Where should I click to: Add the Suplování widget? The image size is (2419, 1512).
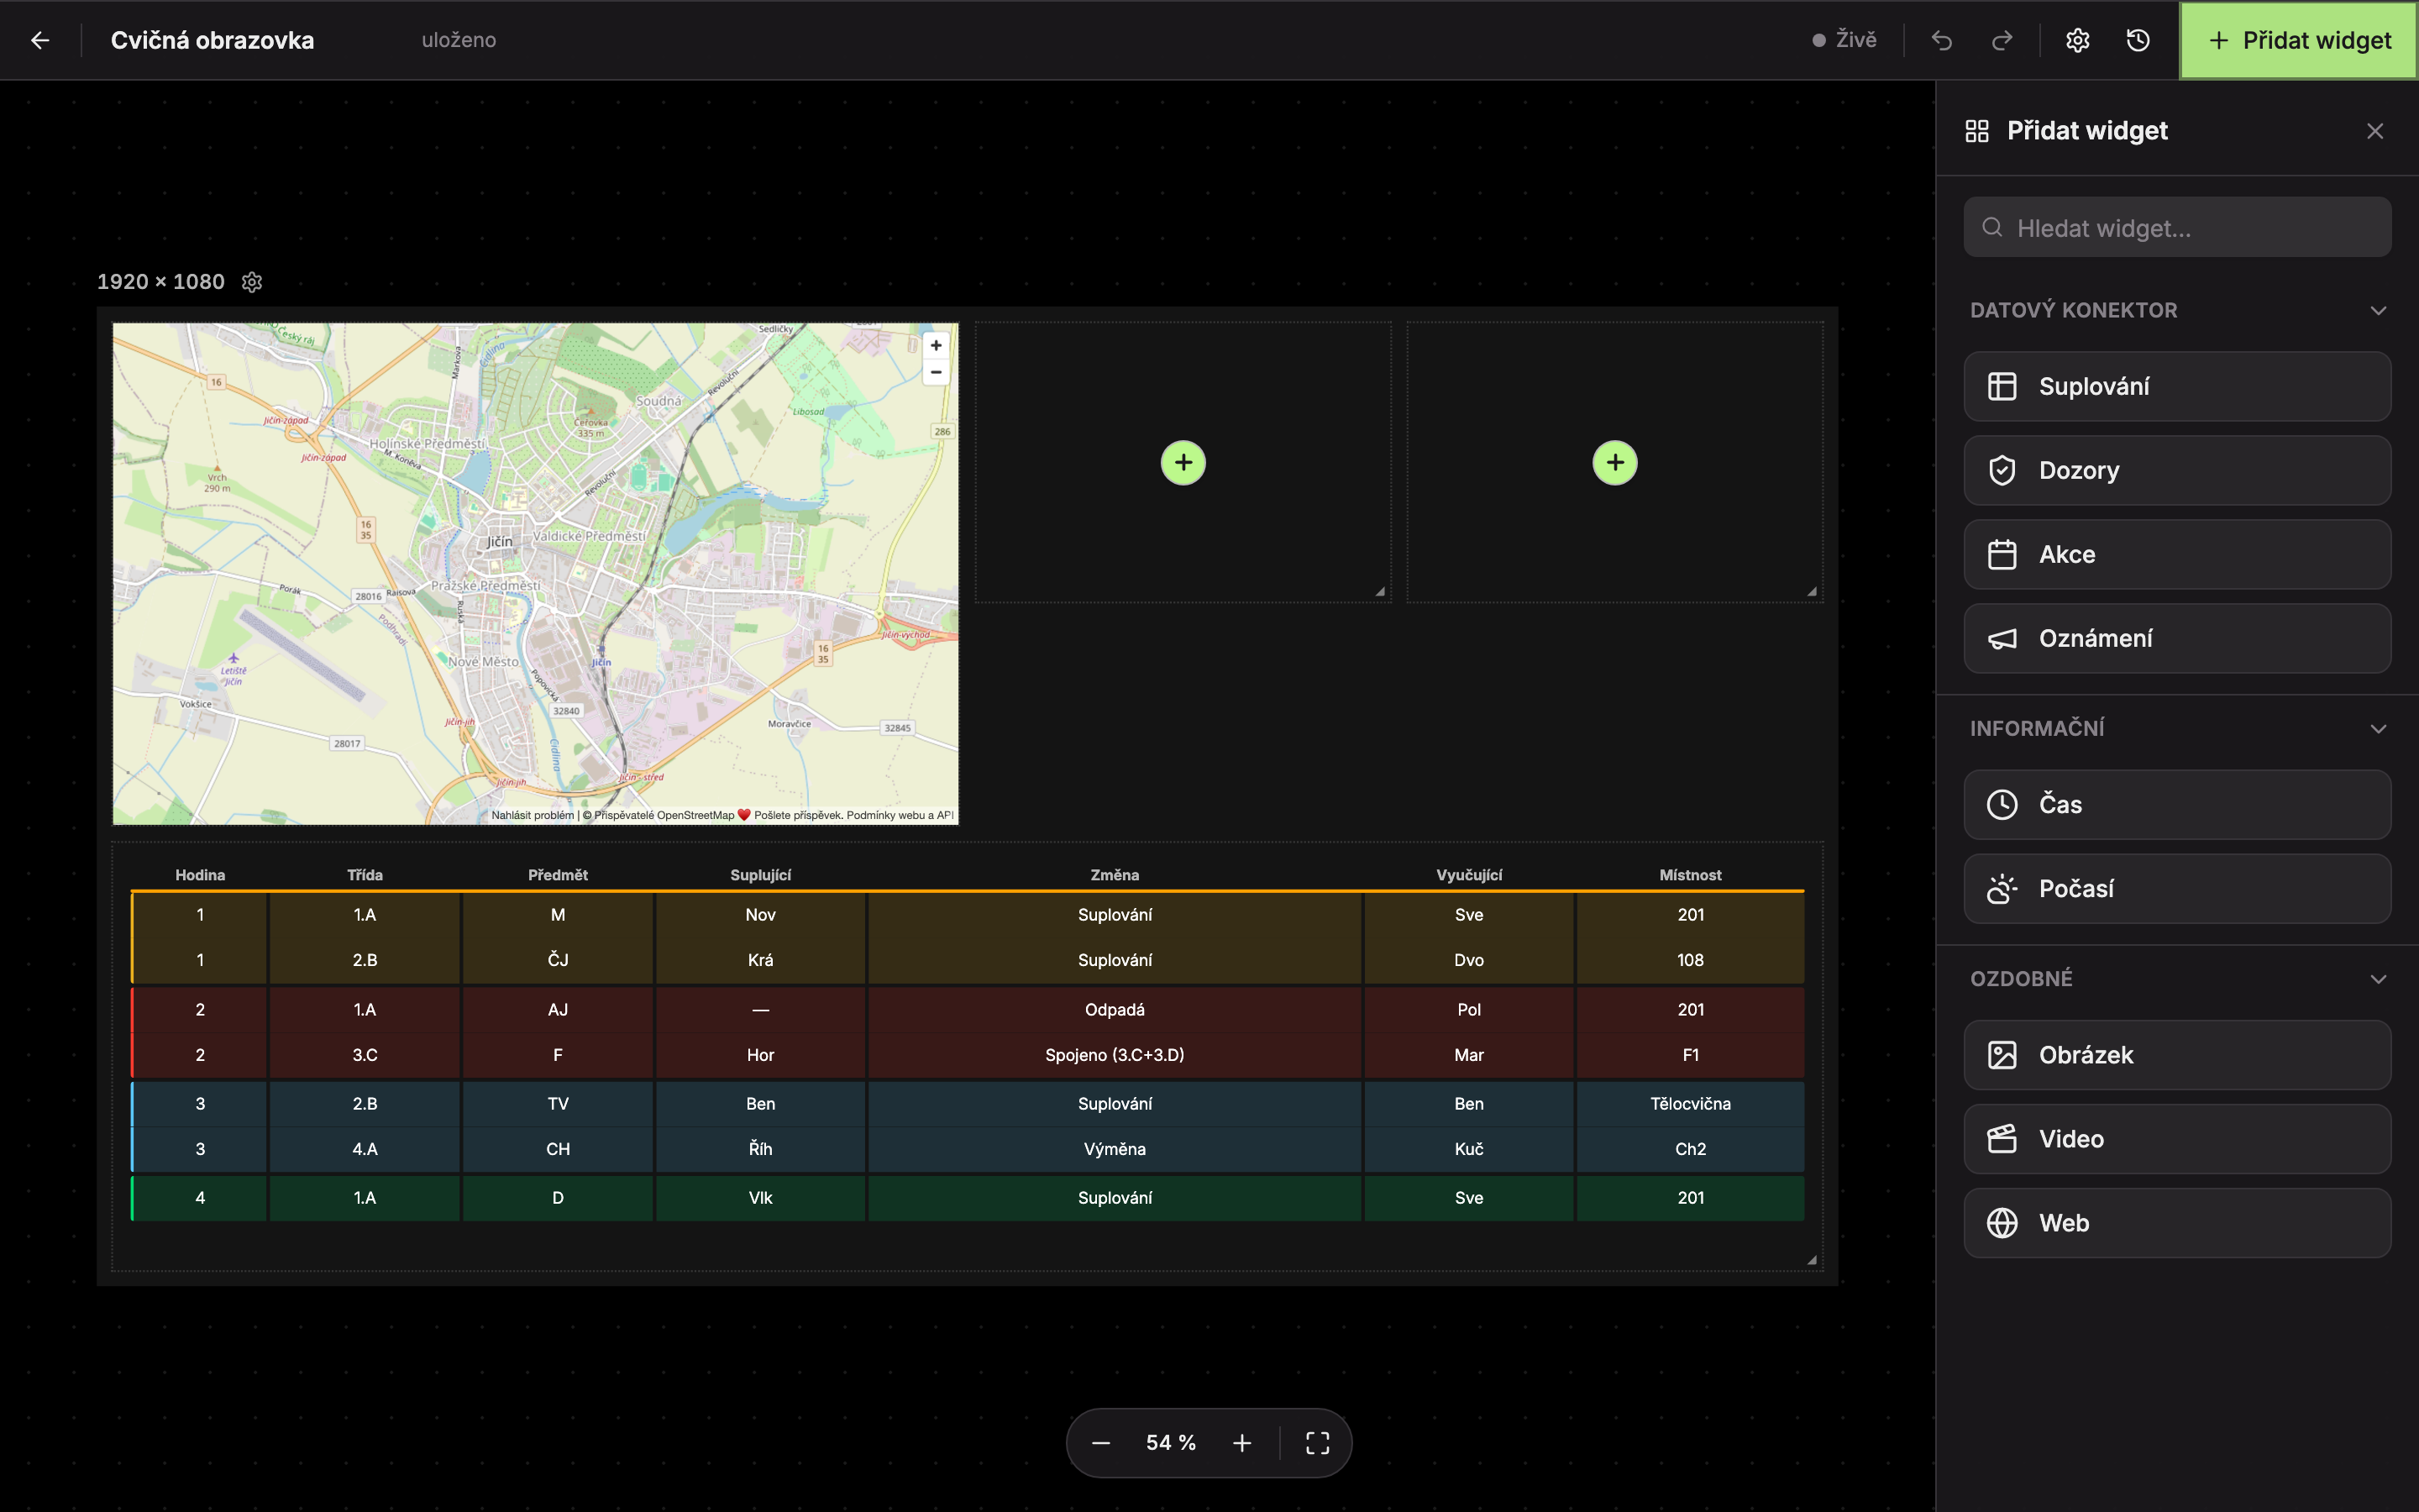pyautogui.click(x=2177, y=386)
